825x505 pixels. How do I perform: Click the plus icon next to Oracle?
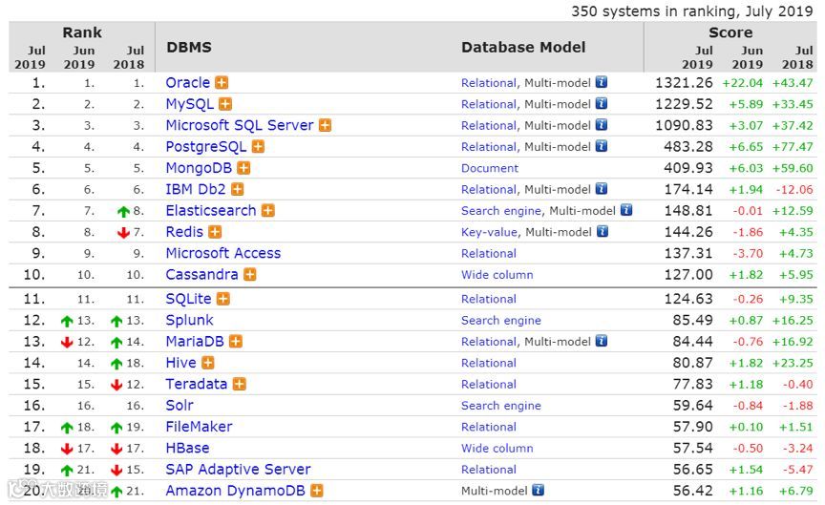(x=222, y=83)
